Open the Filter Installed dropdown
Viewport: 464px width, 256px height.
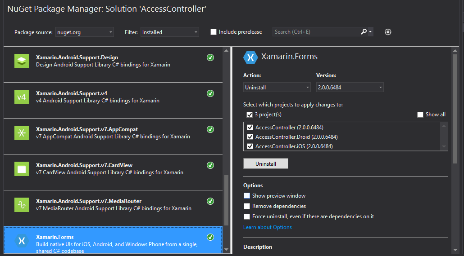pos(169,32)
